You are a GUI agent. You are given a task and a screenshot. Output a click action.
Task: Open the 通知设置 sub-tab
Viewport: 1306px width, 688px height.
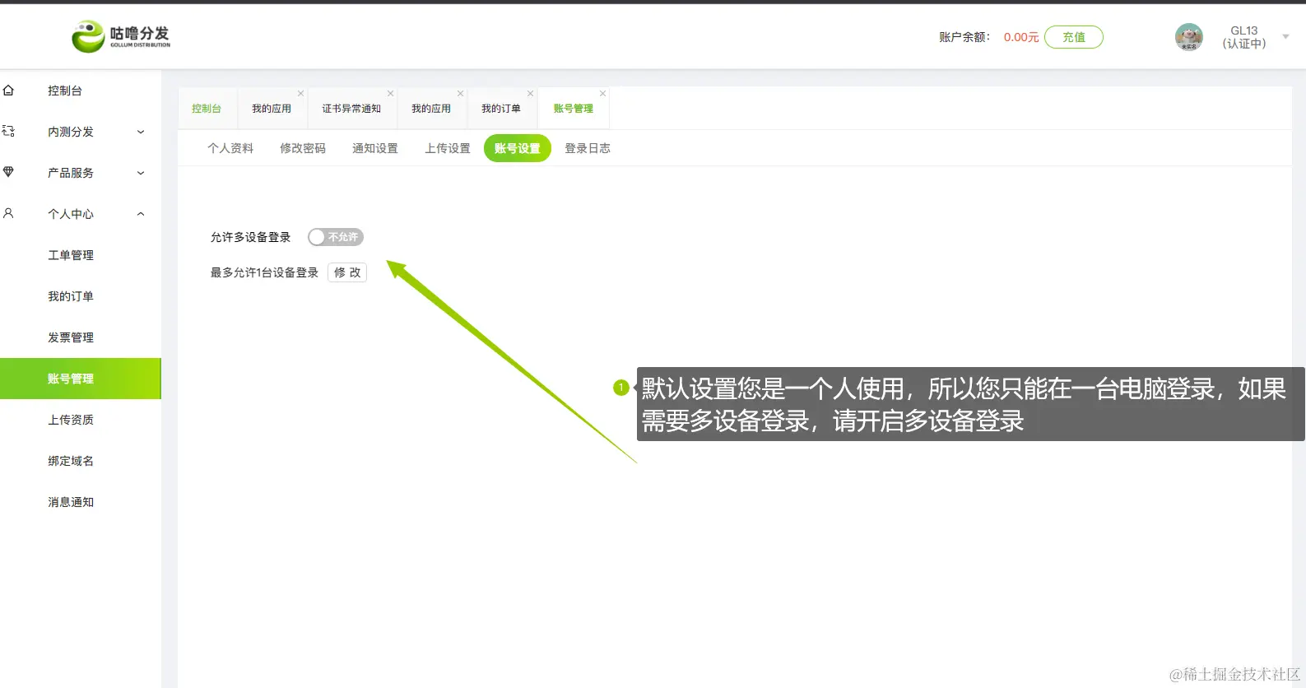[x=375, y=148]
